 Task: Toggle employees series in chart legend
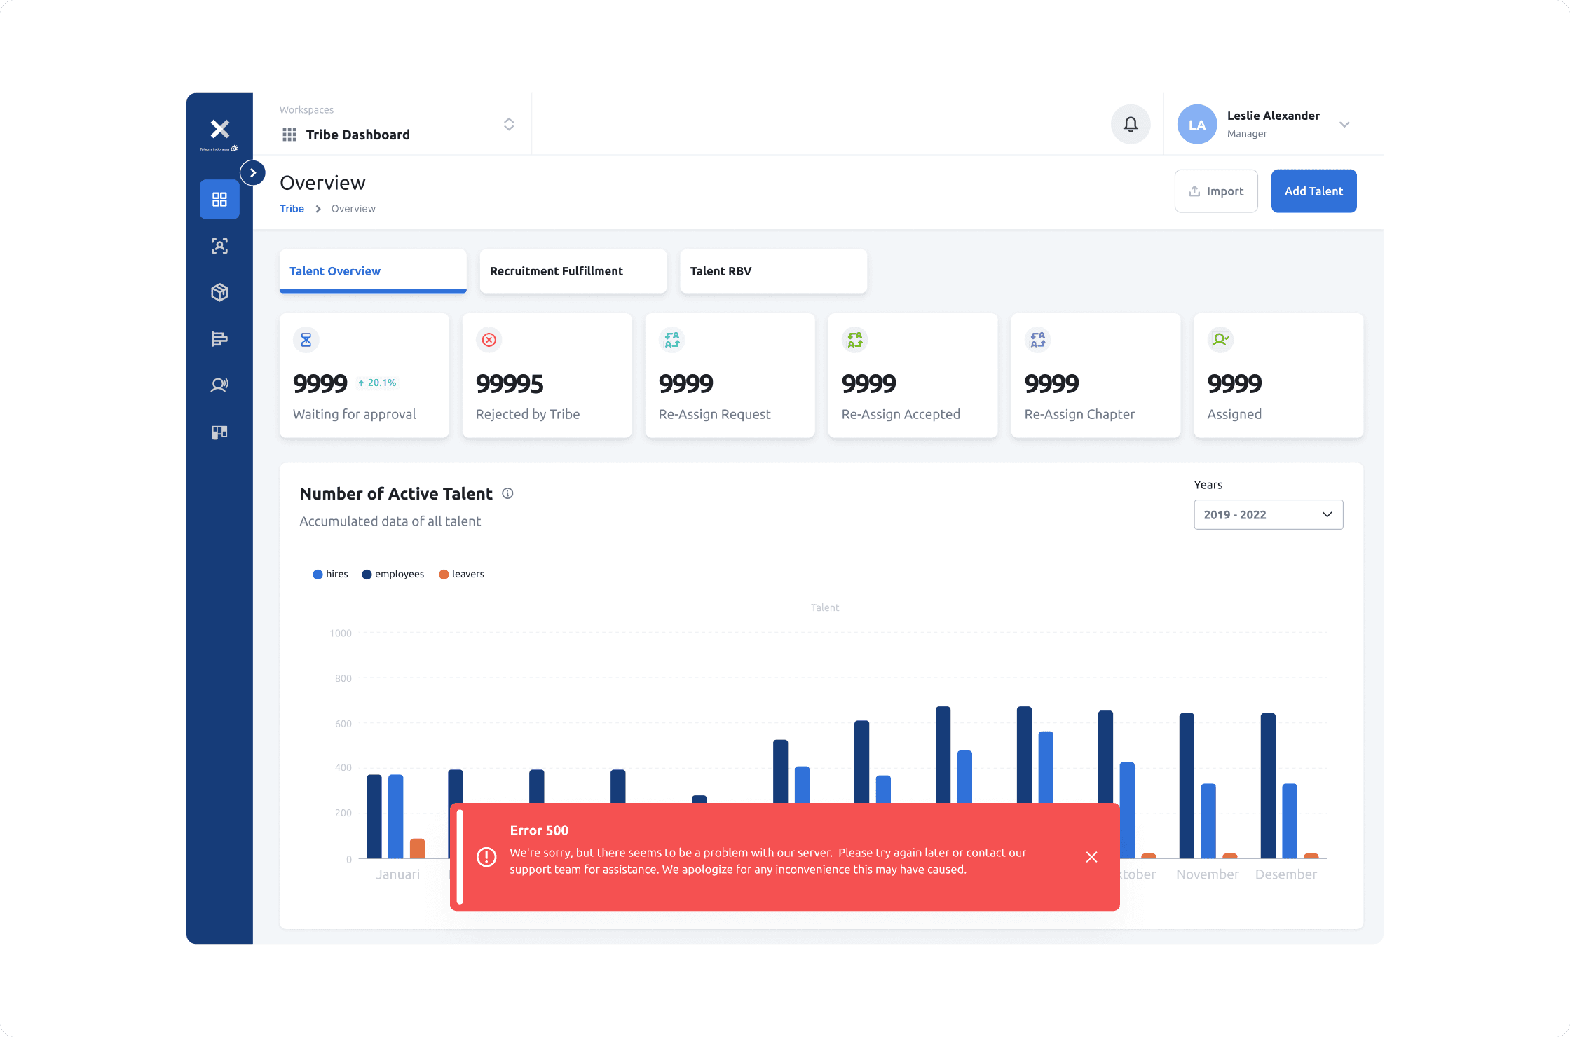[x=393, y=574]
